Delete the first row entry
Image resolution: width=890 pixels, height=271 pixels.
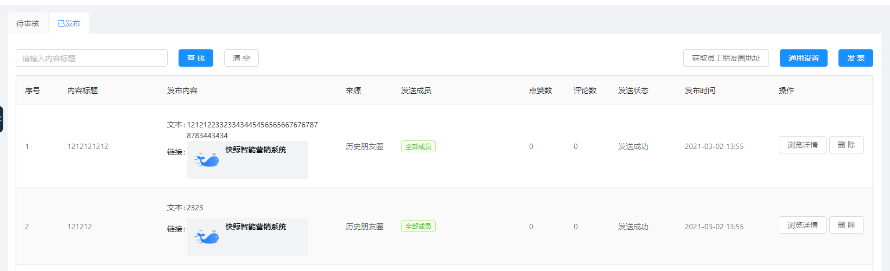(847, 145)
